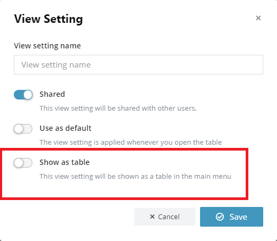Click the white knob of Shared switch

[28, 95]
